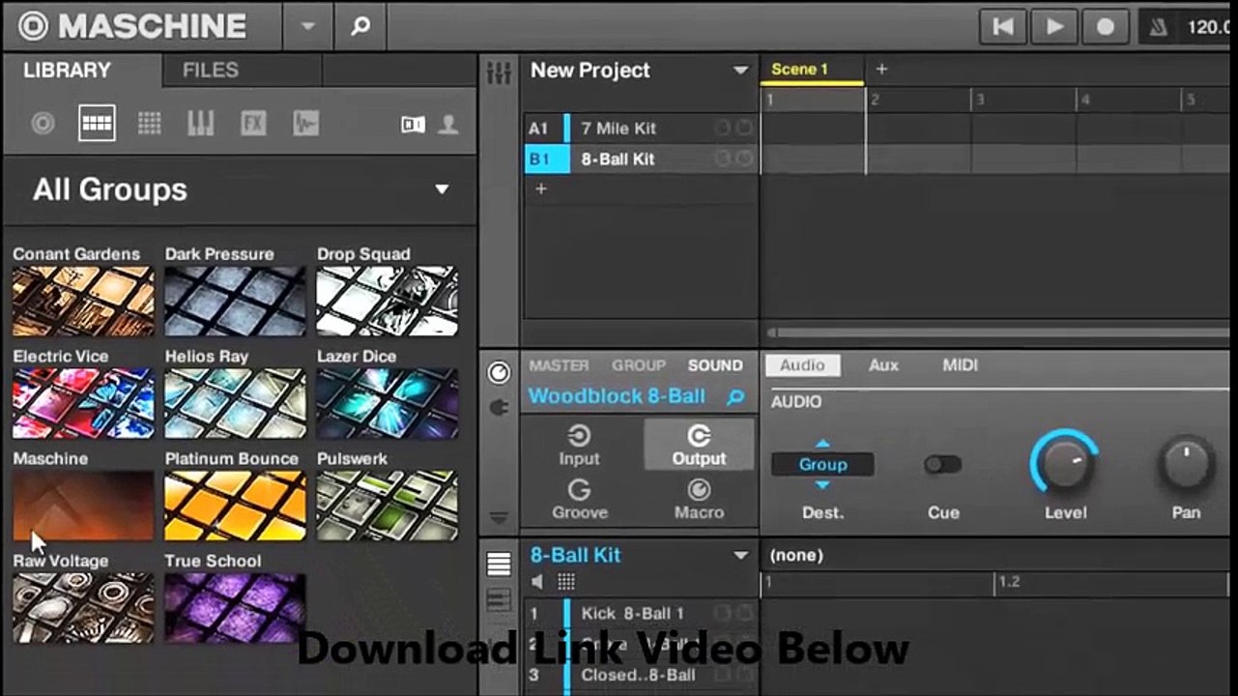
Task: Switch to the GROUP tab
Action: pyautogui.click(x=639, y=365)
